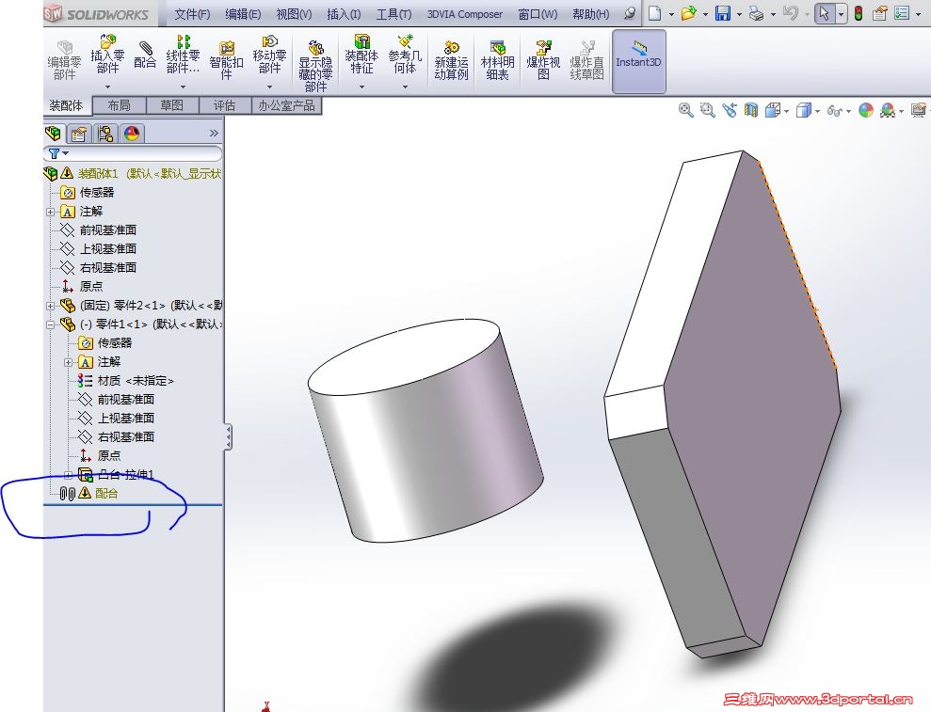Click the Display Style cube icon

[x=803, y=110]
